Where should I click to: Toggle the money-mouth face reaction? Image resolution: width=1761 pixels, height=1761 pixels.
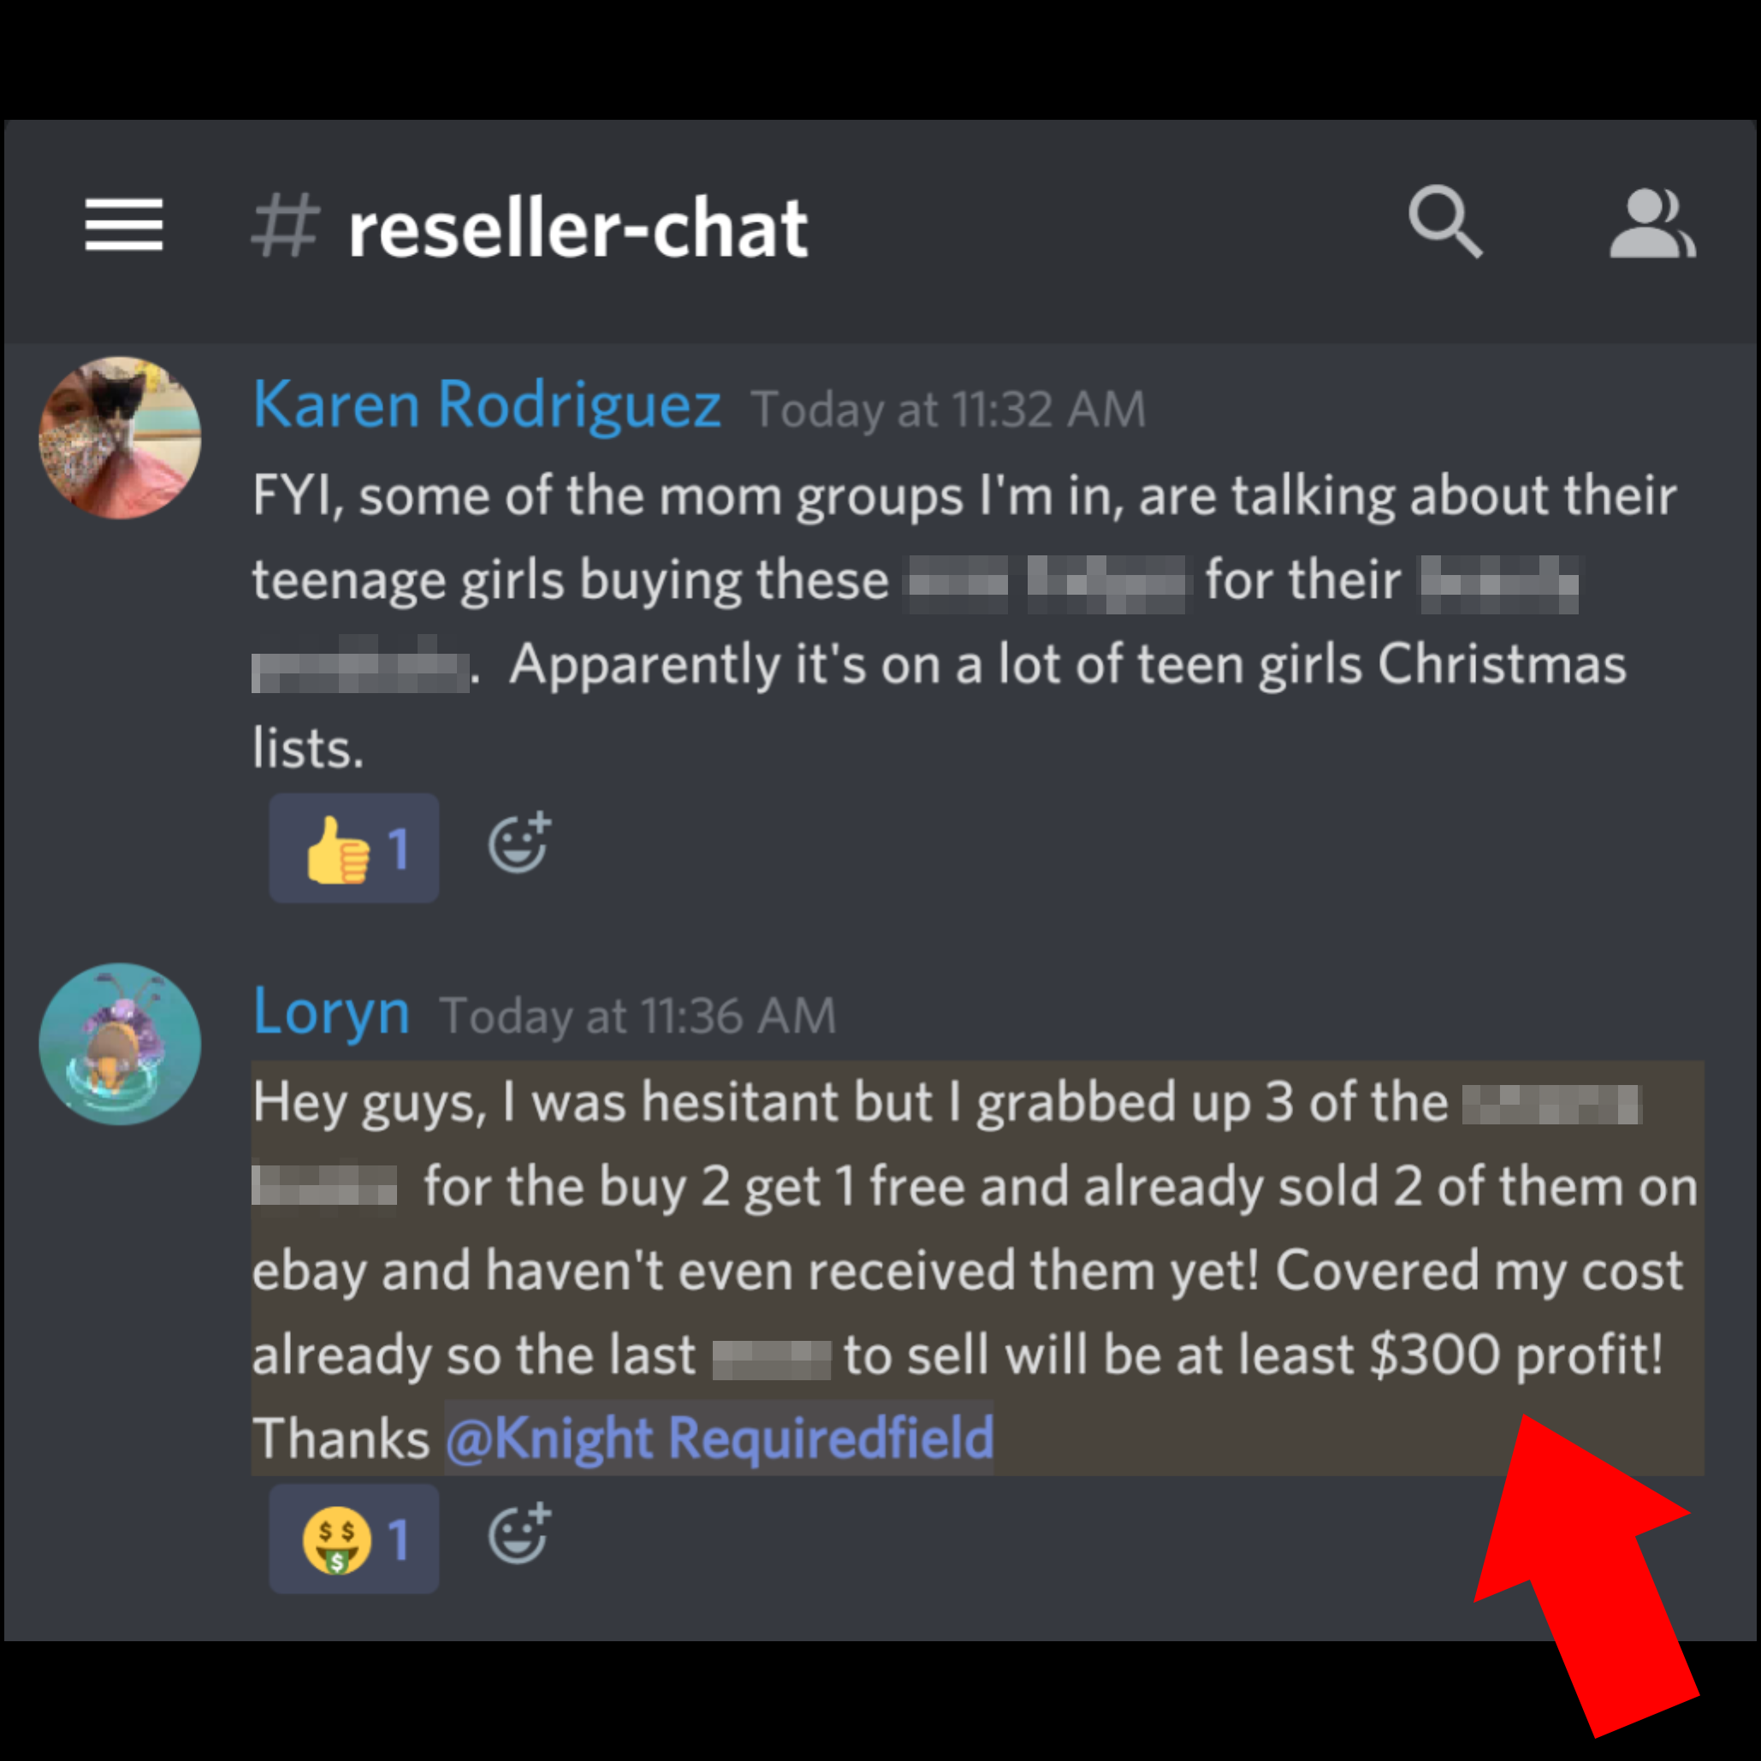pyautogui.click(x=353, y=1539)
